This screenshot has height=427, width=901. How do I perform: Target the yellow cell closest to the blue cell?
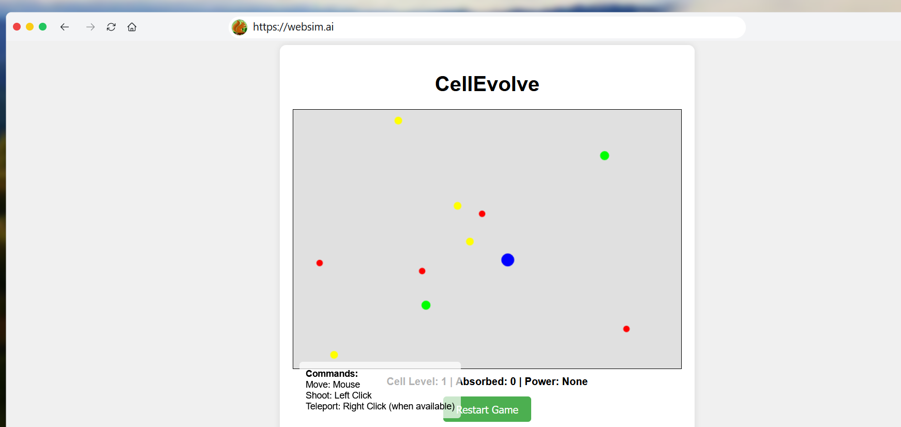[470, 242]
